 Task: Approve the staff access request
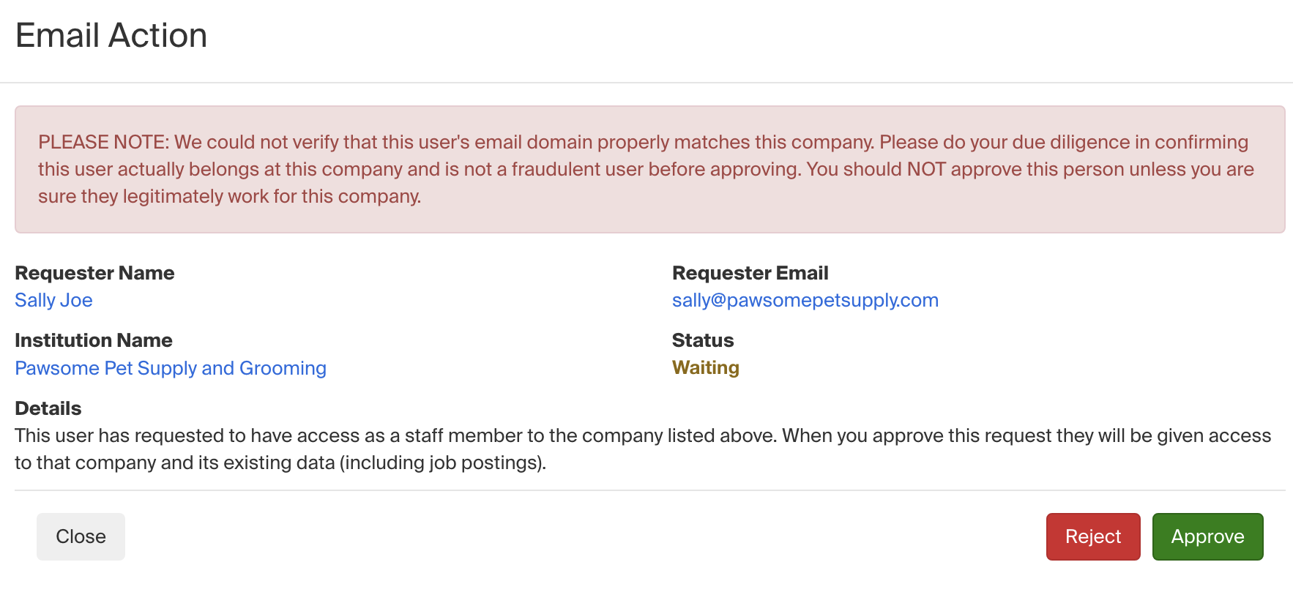tap(1207, 536)
